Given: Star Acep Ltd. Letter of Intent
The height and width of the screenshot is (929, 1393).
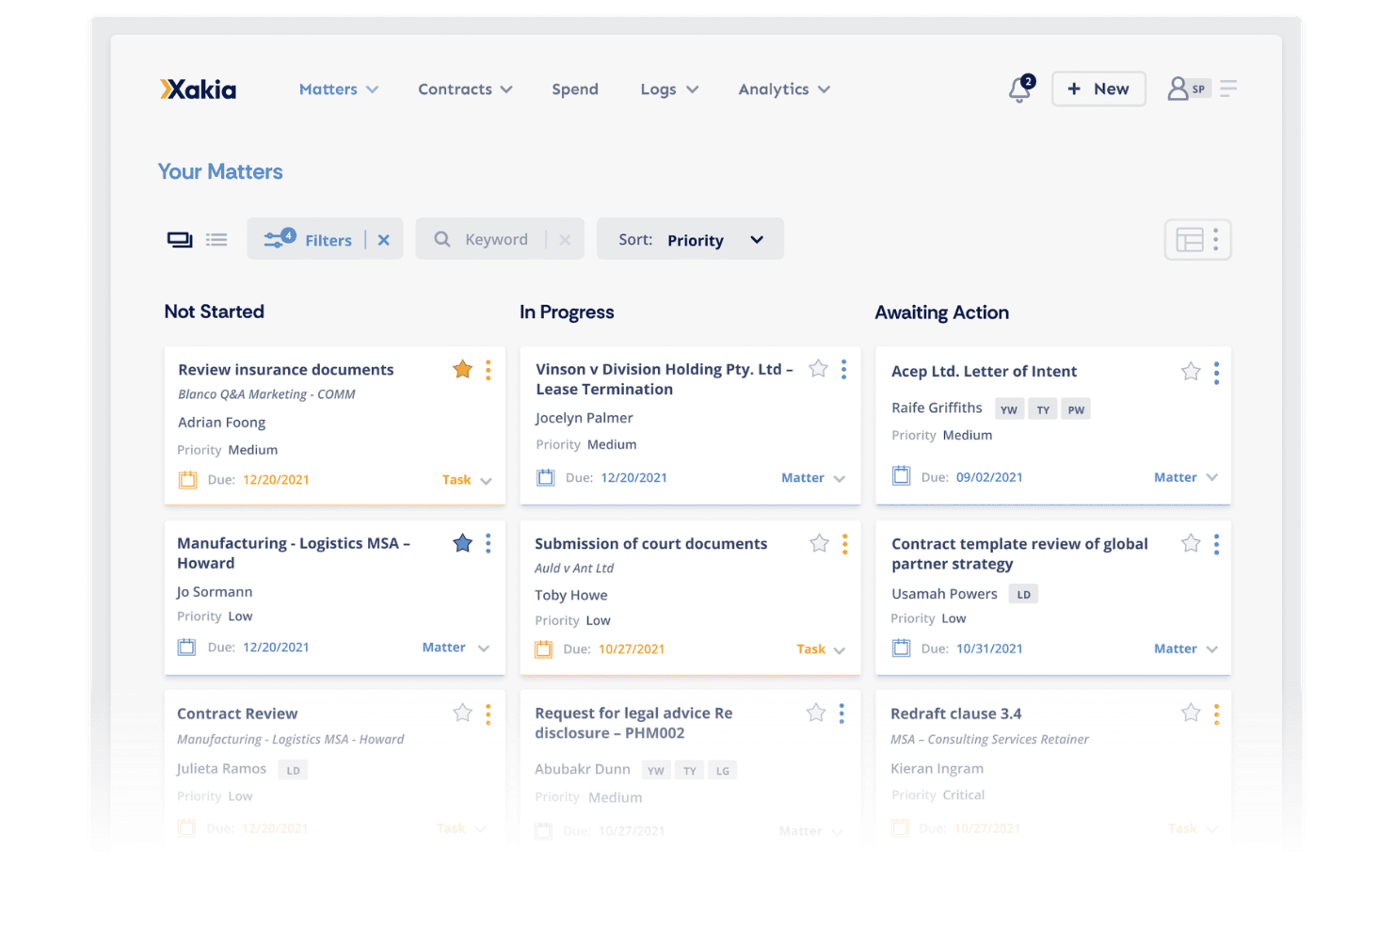Looking at the screenshot, I should coord(1191,371).
